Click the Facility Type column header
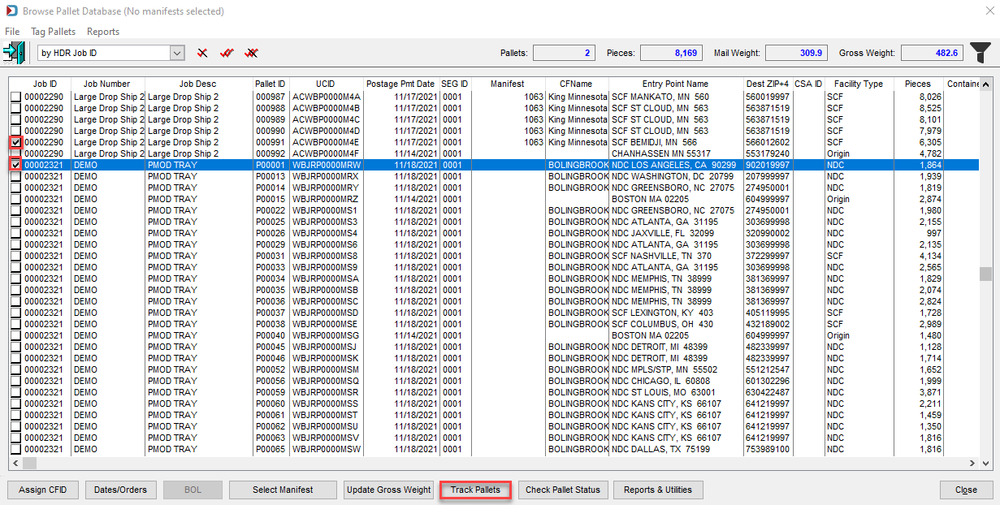This screenshot has width=1000, height=505. click(x=859, y=84)
